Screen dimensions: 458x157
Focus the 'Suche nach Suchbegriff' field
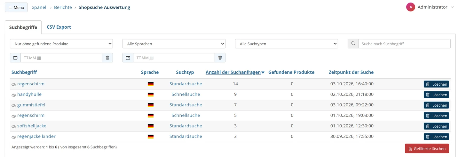(404, 44)
